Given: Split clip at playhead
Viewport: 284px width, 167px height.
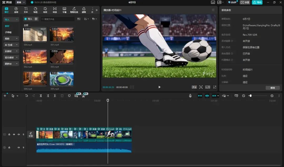Looking at the screenshot, I should 41,96.
